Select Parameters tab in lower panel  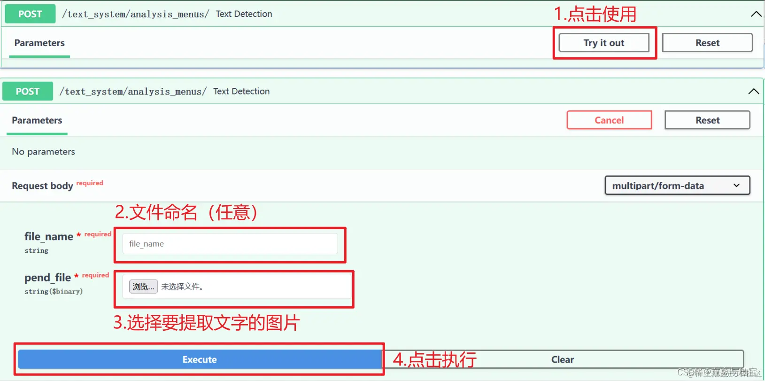pos(37,121)
